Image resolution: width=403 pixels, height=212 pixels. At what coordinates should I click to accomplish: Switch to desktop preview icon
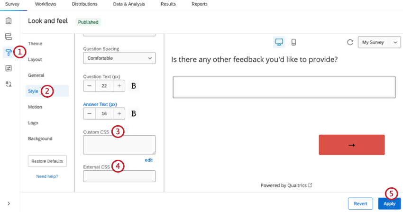coord(279,42)
